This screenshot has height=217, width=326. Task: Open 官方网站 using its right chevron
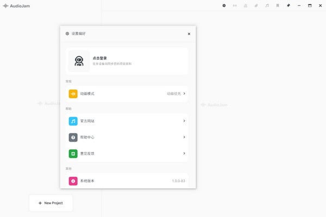184,121
